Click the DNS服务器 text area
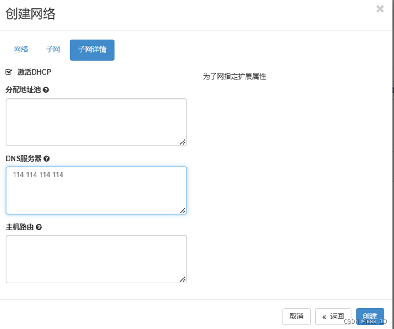Image resolution: width=394 pixels, height=329 pixels. point(96,191)
